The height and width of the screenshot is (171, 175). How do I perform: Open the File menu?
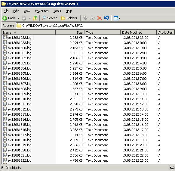click(x=6, y=11)
